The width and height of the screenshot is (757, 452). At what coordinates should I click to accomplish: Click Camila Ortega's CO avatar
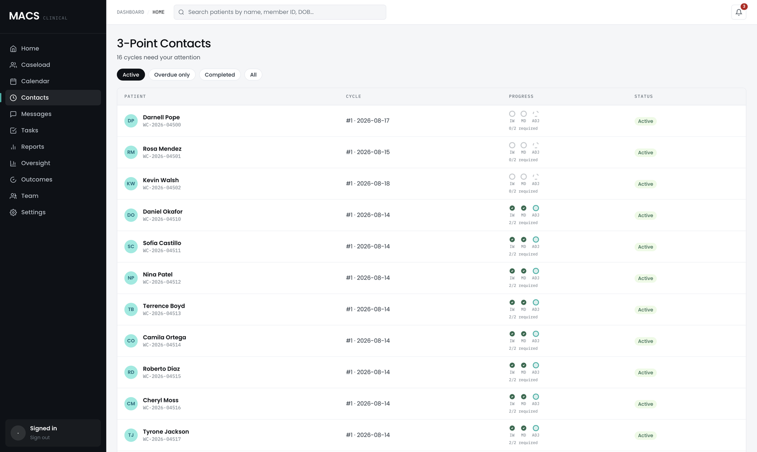(x=131, y=341)
